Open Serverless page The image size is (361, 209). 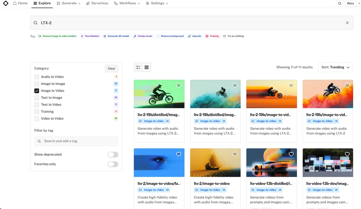(97, 3)
